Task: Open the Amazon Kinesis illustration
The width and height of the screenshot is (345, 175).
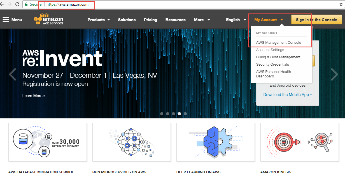Action: 300,142
